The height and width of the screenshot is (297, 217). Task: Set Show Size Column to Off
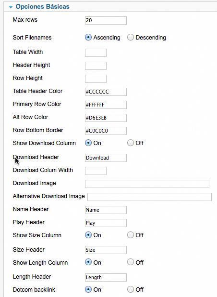click(131, 235)
